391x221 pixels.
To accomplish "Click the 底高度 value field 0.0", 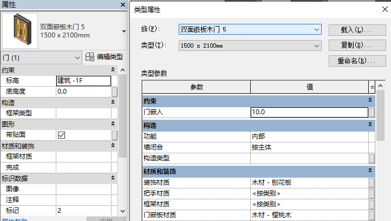I will pos(83,92).
